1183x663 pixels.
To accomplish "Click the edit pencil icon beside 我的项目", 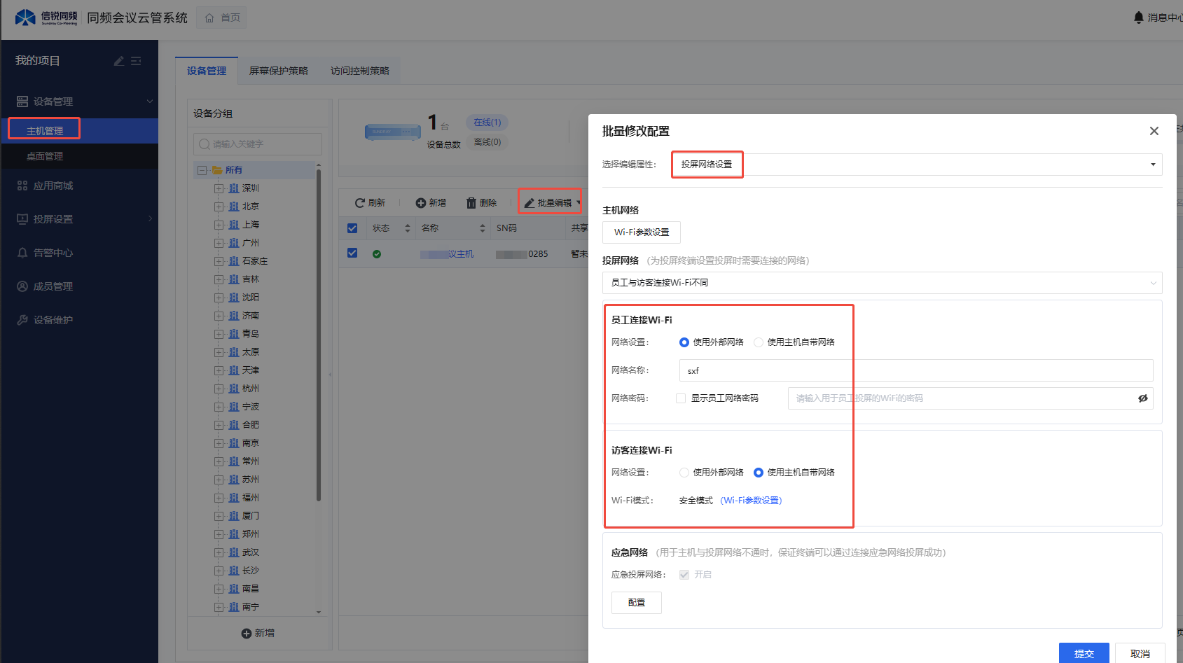I will (119, 61).
